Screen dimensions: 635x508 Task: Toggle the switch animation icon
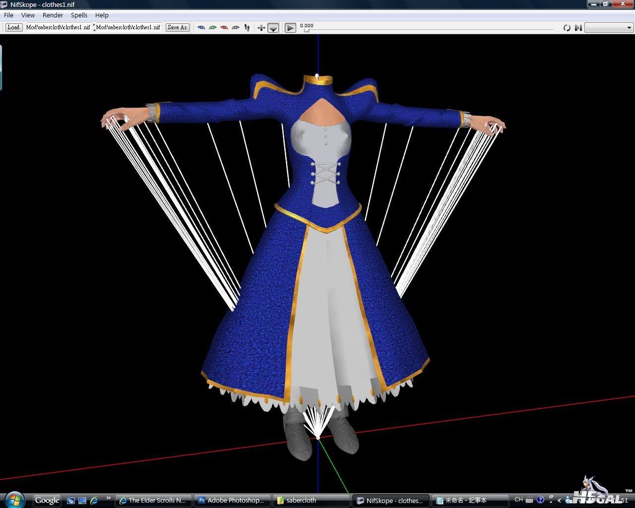pos(578,28)
